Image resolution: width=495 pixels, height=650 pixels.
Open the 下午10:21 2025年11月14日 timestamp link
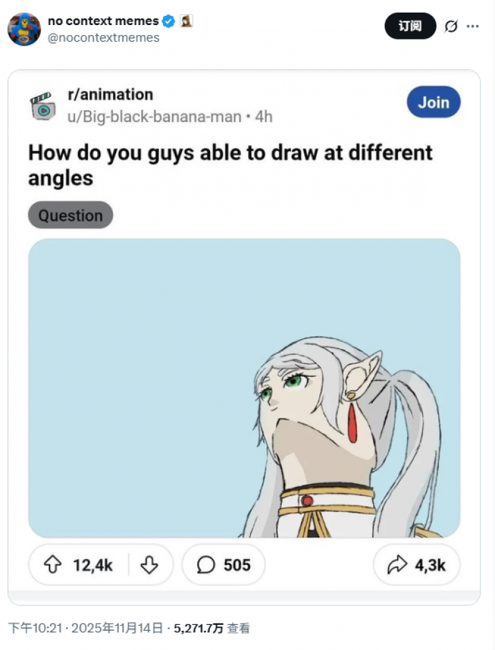tap(85, 628)
